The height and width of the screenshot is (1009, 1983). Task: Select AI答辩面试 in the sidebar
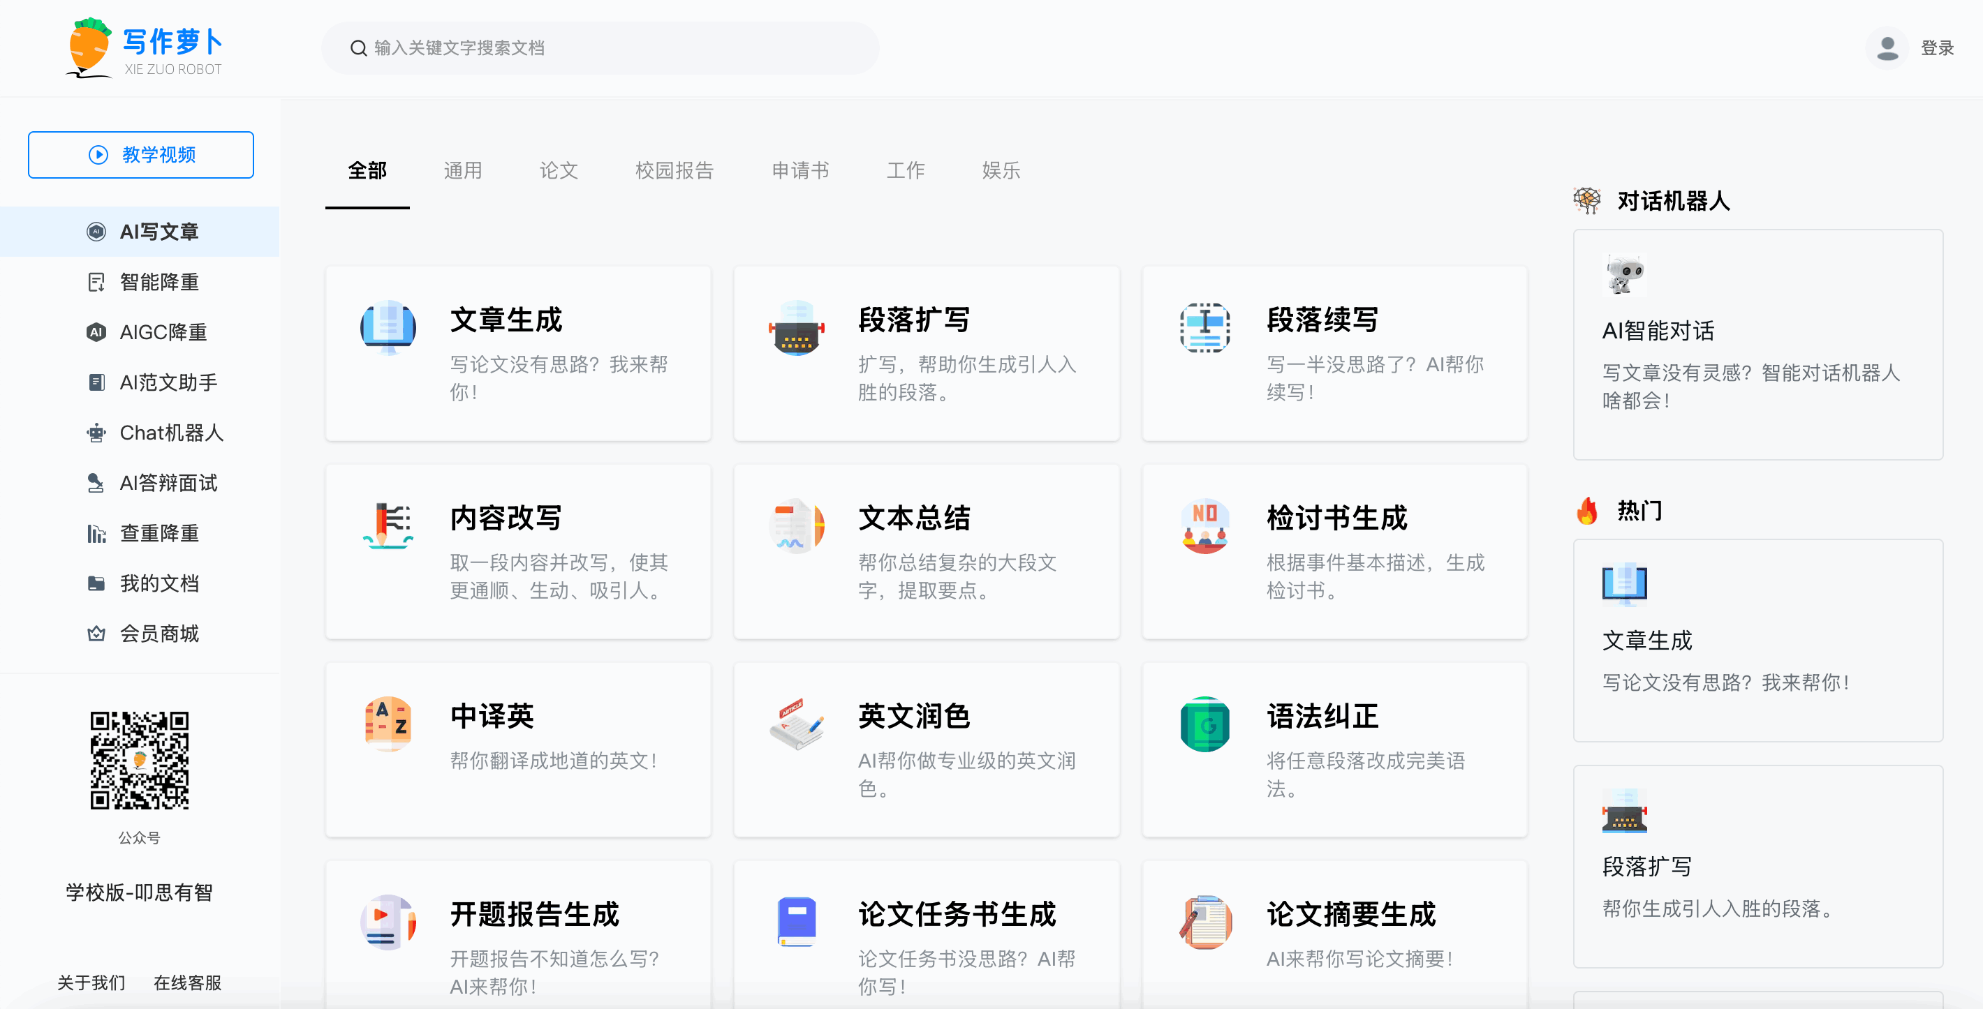(x=140, y=483)
